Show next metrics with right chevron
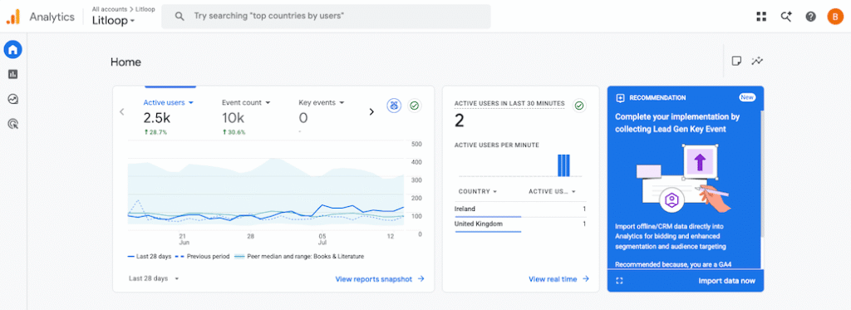This screenshot has height=310, width=851. point(371,112)
